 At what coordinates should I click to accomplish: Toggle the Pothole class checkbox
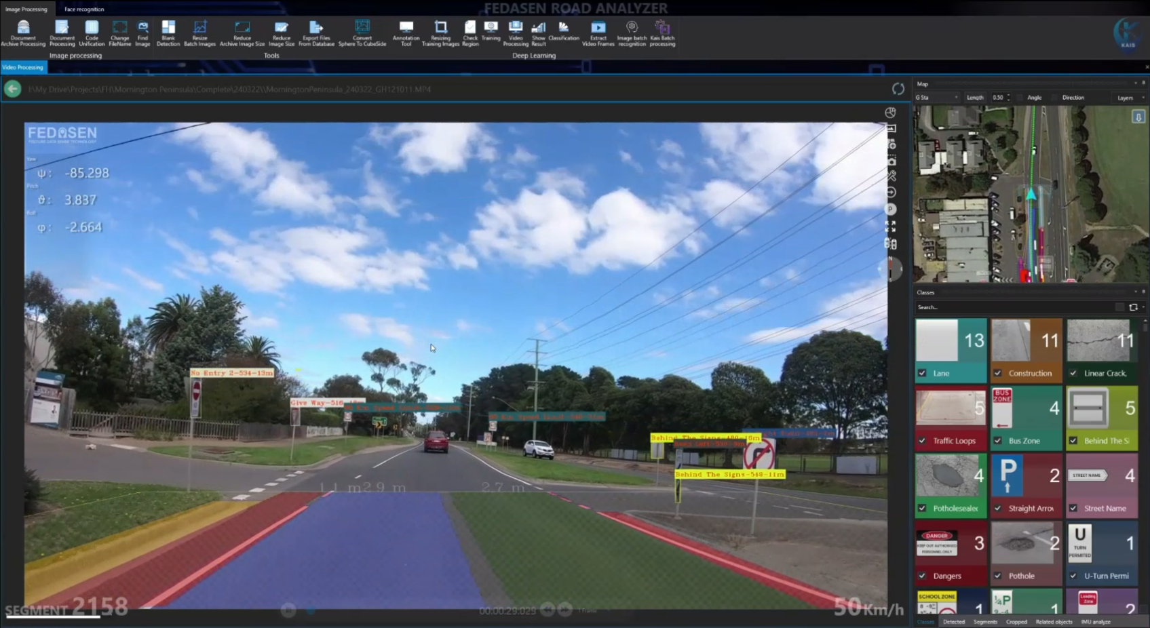(x=997, y=576)
